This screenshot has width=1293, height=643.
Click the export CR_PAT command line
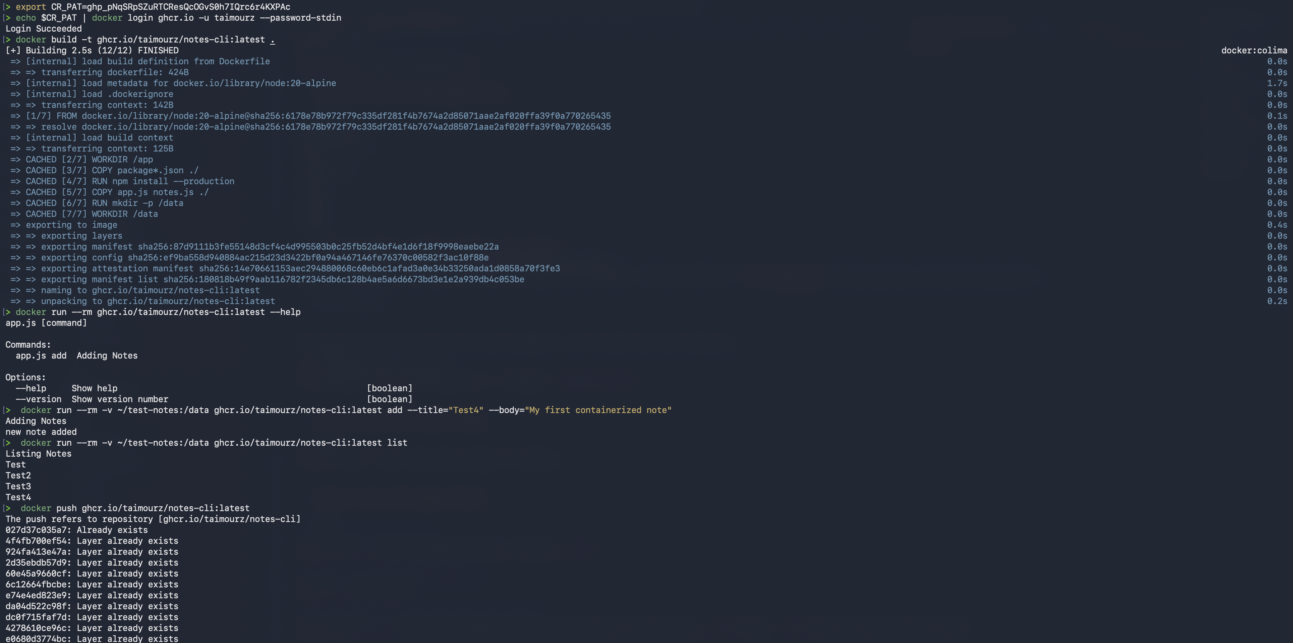pos(153,7)
